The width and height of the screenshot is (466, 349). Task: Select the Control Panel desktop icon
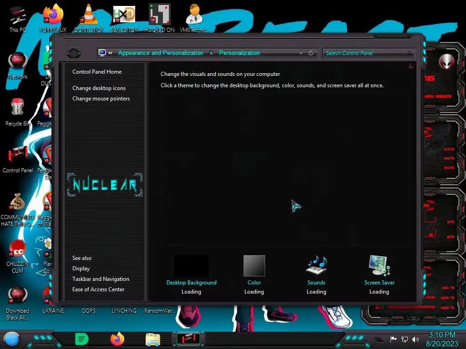click(18, 160)
